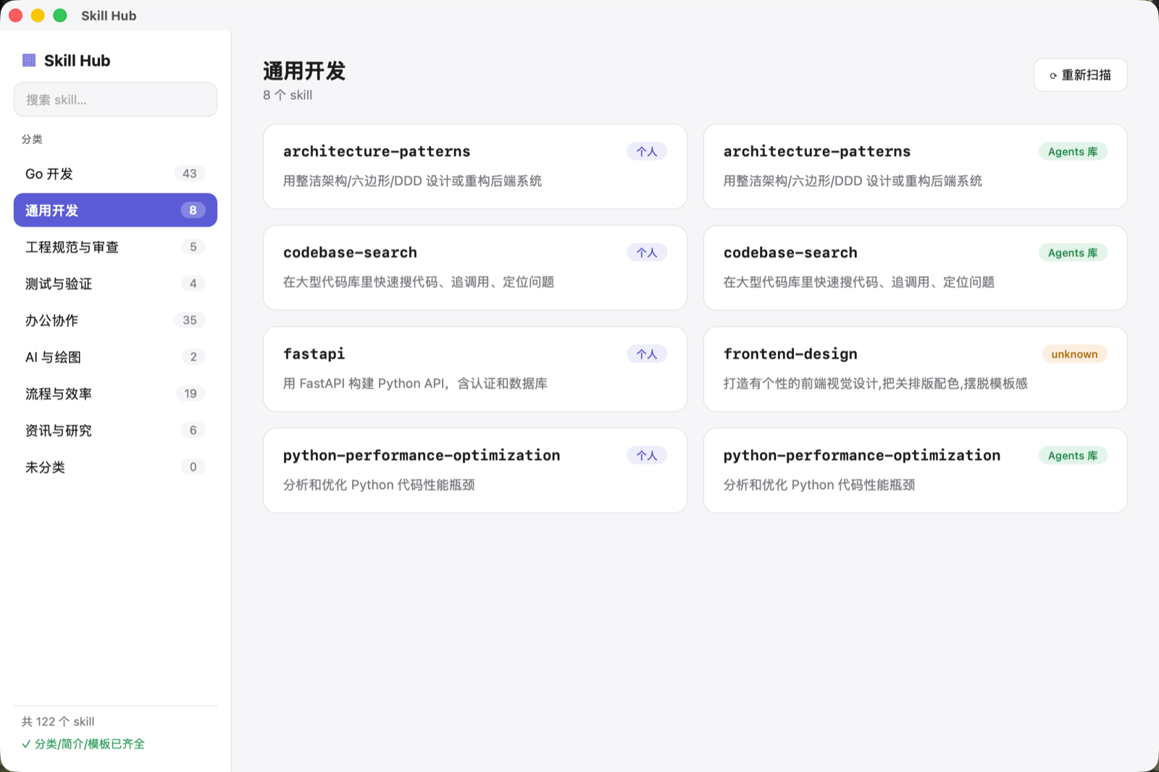The image size is (1159, 772).
Task: Select the 通用开发 category
Action: coord(115,210)
